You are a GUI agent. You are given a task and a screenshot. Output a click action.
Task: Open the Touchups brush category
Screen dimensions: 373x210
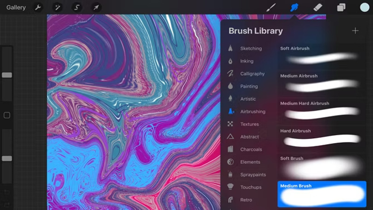click(251, 187)
